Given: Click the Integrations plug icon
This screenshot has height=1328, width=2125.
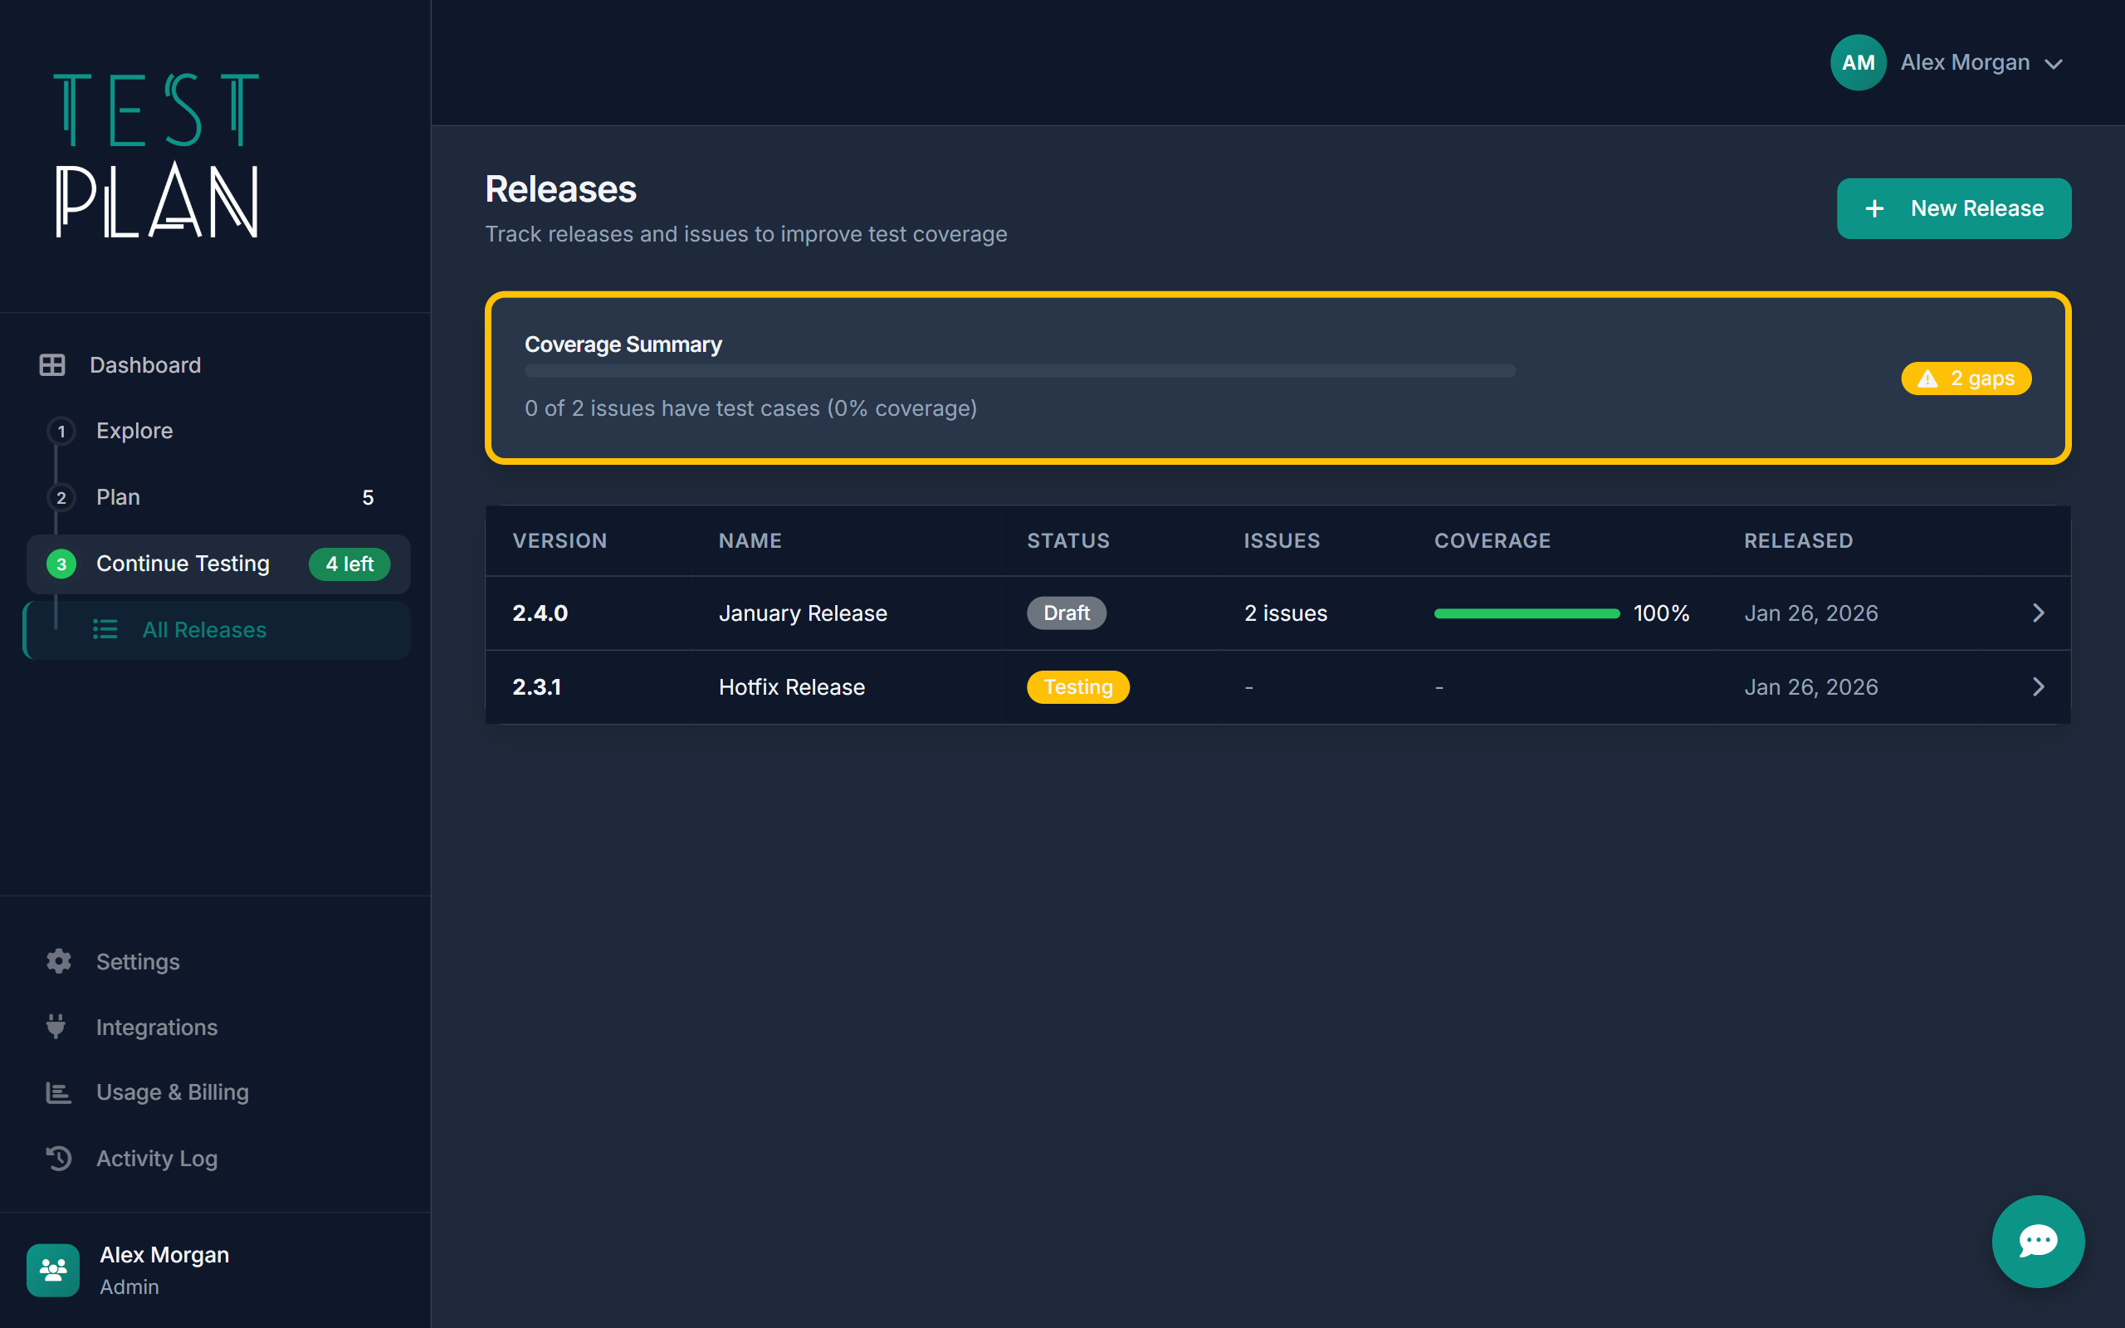Looking at the screenshot, I should 58,1026.
